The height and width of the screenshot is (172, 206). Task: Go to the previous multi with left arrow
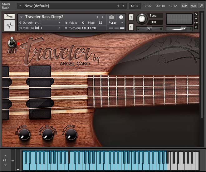pyautogui.click(x=118, y=6)
